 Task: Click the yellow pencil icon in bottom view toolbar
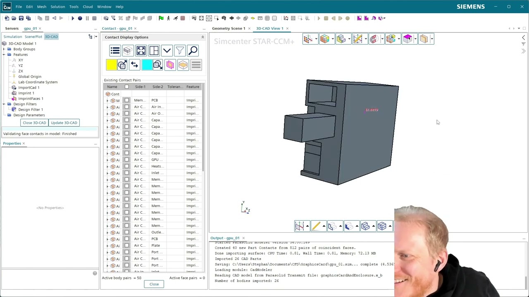(x=316, y=226)
